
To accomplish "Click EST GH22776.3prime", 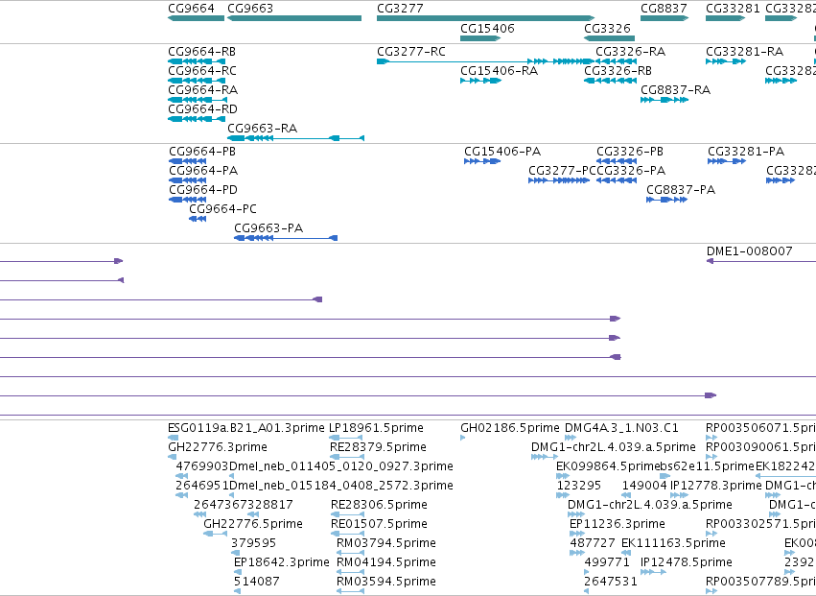I will [218, 447].
